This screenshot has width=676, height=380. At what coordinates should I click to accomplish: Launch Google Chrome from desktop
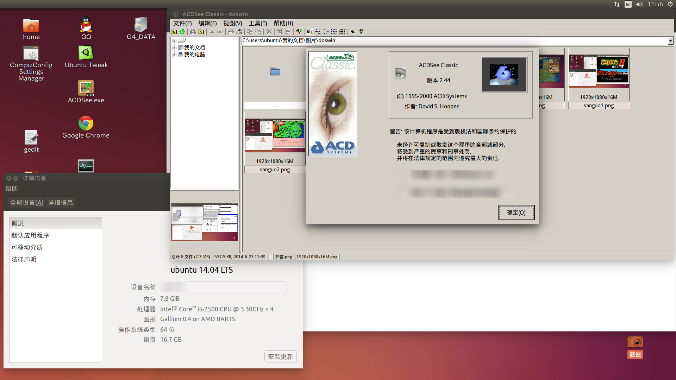pyautogui.click(x=86, y=127)
